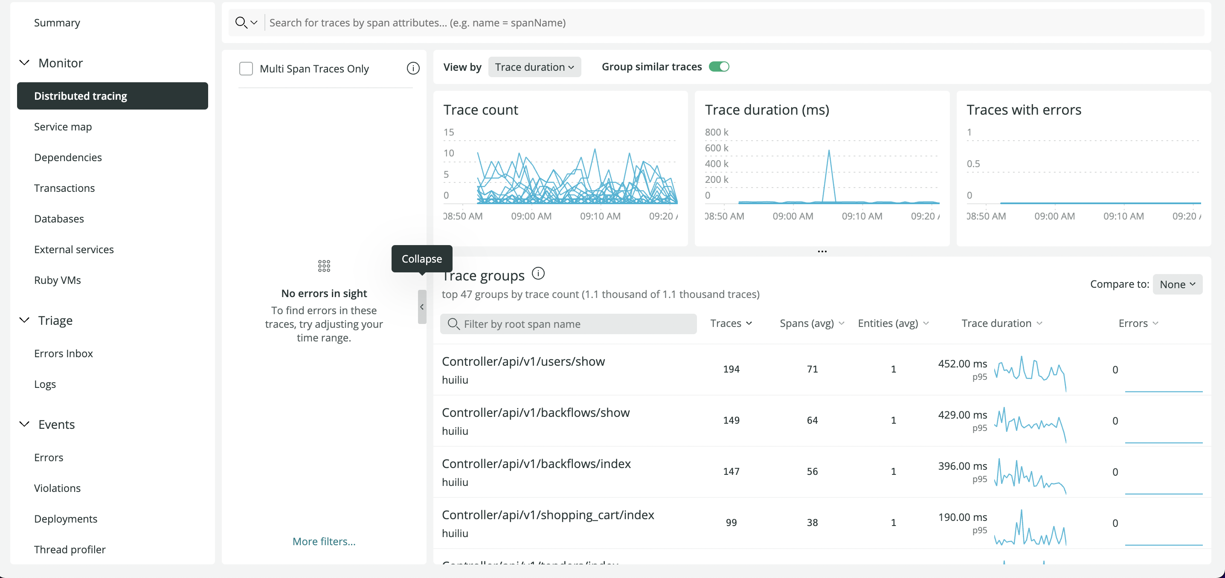Toggle Group similar traces switch
The width and height of the screenshot is (1225, 578).
click(x=719, y=66)
